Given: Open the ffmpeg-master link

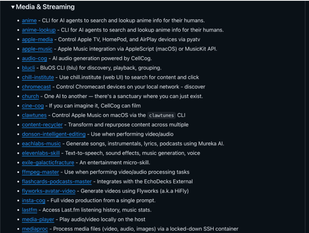Looking at the screenshot, I should pos(40,172).
